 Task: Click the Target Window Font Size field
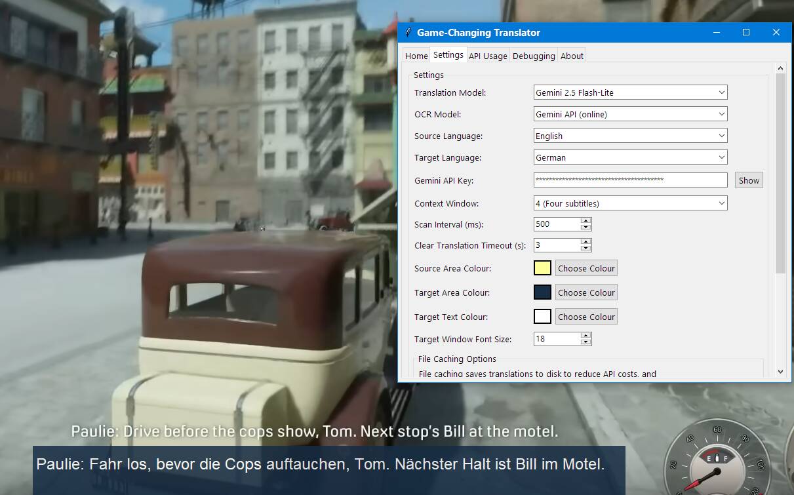point(557,339)
